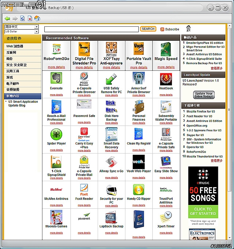234x249 pixels.
Task: Click the emusic 50 Free Songs banner
Action: [203, 192]
